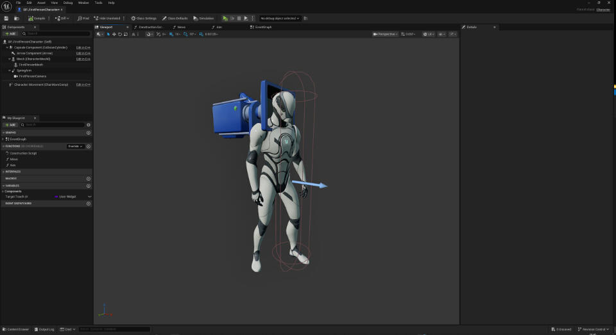616x335 pixels.
Task: Open the debug object selector dropdown
Action: pyautogui.click(x=280, y=19)
